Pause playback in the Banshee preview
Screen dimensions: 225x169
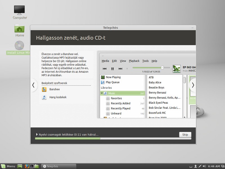click(112, 69)
